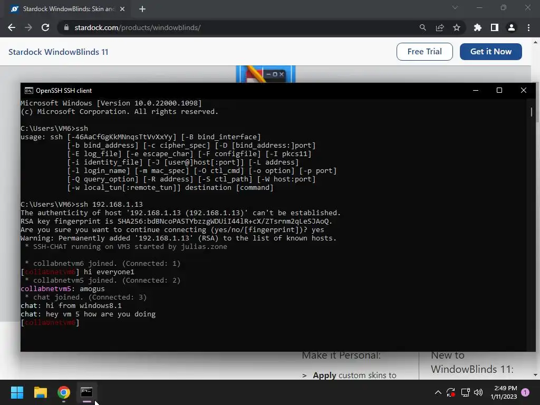This screenshot has height=405, width=540.
Task: View site info via the padlock icon
Action: coord(66,27)
